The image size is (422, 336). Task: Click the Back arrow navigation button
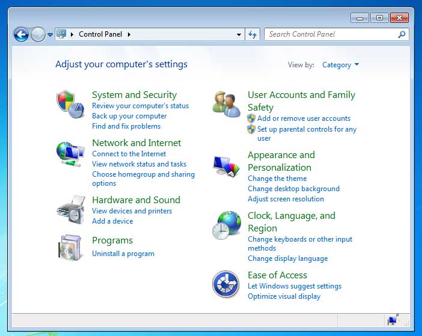(21, 34)
